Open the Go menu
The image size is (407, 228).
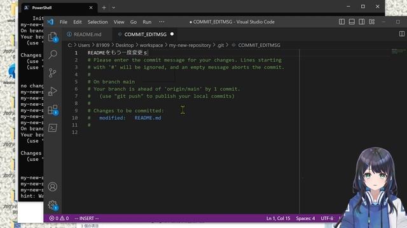point(134,22)
